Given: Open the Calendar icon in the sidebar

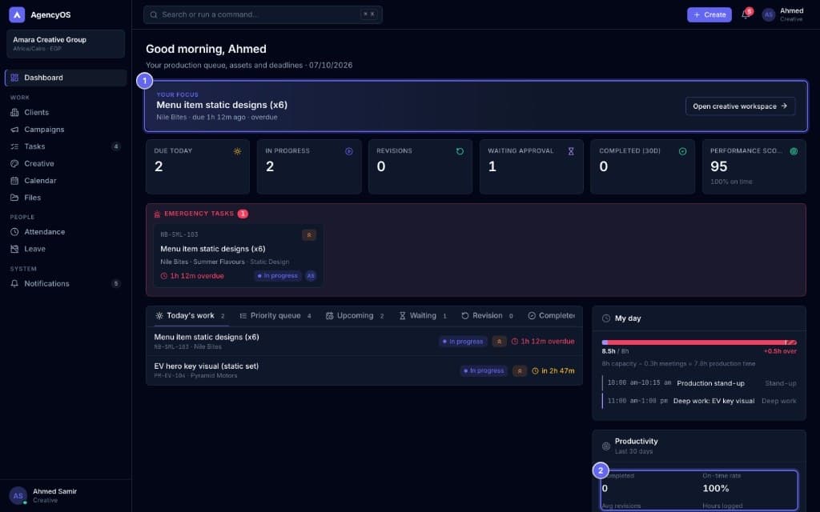Looking at the screenshot, I should point(14,181).
